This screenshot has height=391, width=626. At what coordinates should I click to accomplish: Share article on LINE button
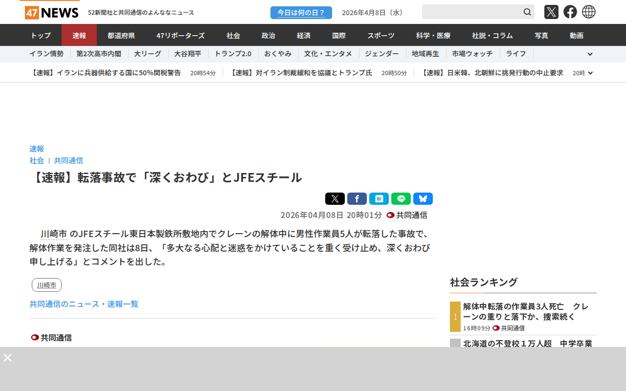[401, 199]
